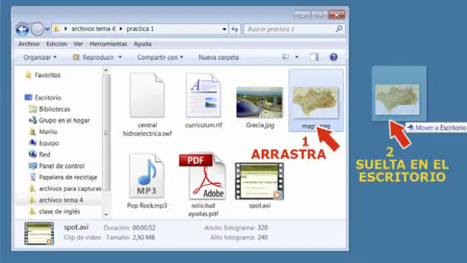The width and height of the screenshot is (467, 263).
Task: Click the 'Tamaño: 2,50 MB' detail
Action: 131,237
